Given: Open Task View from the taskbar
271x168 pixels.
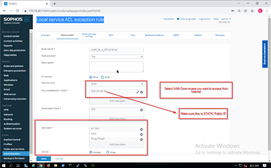Looking at the screenshot, I should point(18,165).
